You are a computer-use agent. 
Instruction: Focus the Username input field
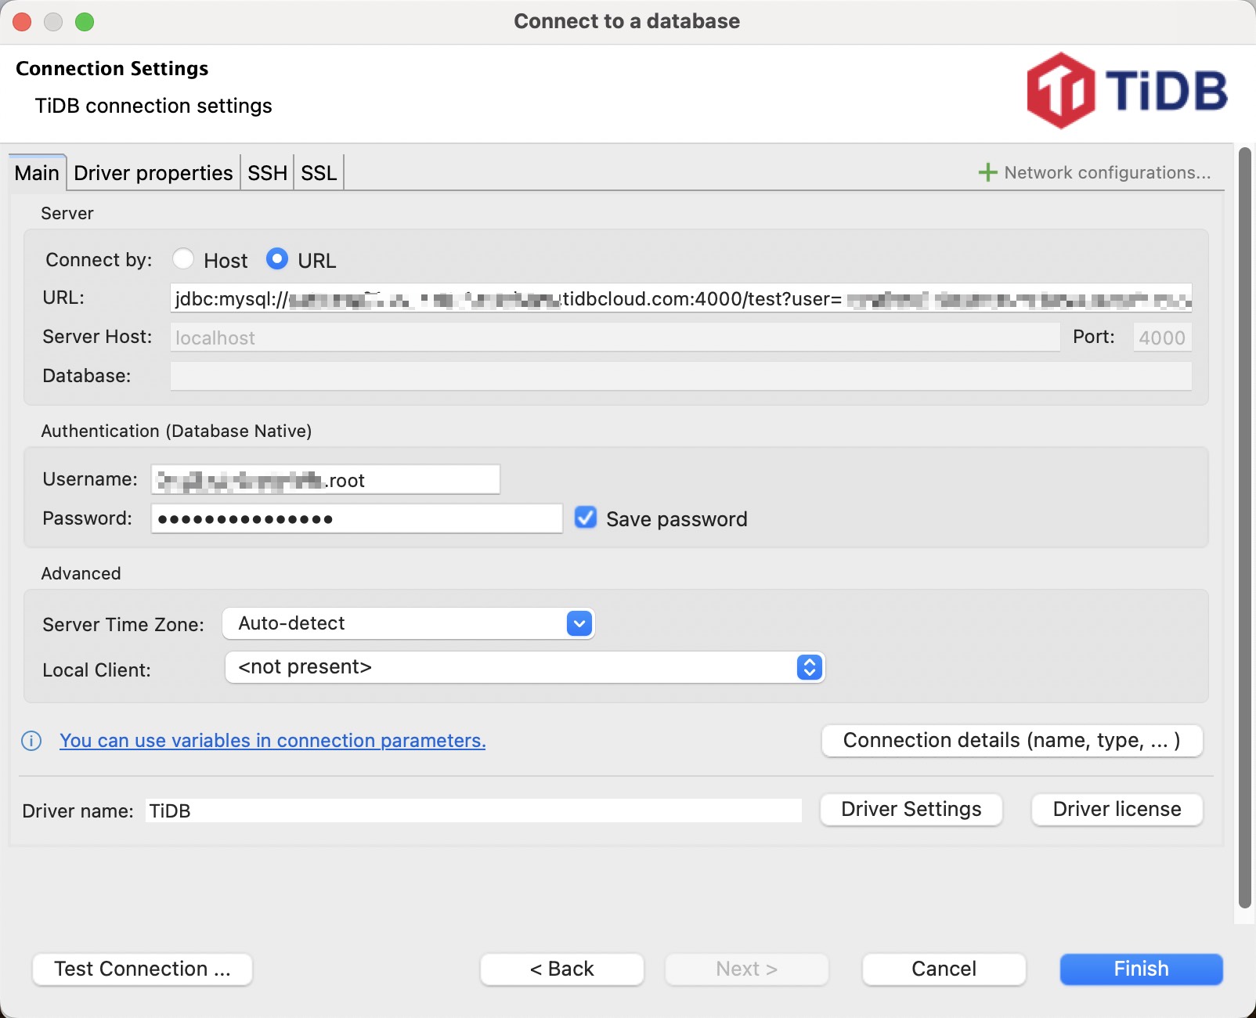click(326, 479)
